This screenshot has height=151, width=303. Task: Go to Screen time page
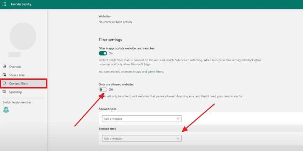click(x=17, y=75)
